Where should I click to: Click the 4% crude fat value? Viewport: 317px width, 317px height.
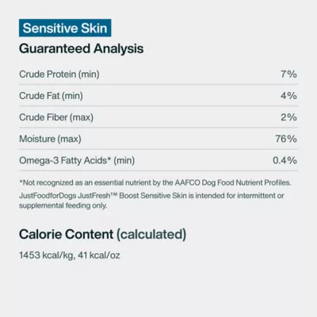pos(288,96)
